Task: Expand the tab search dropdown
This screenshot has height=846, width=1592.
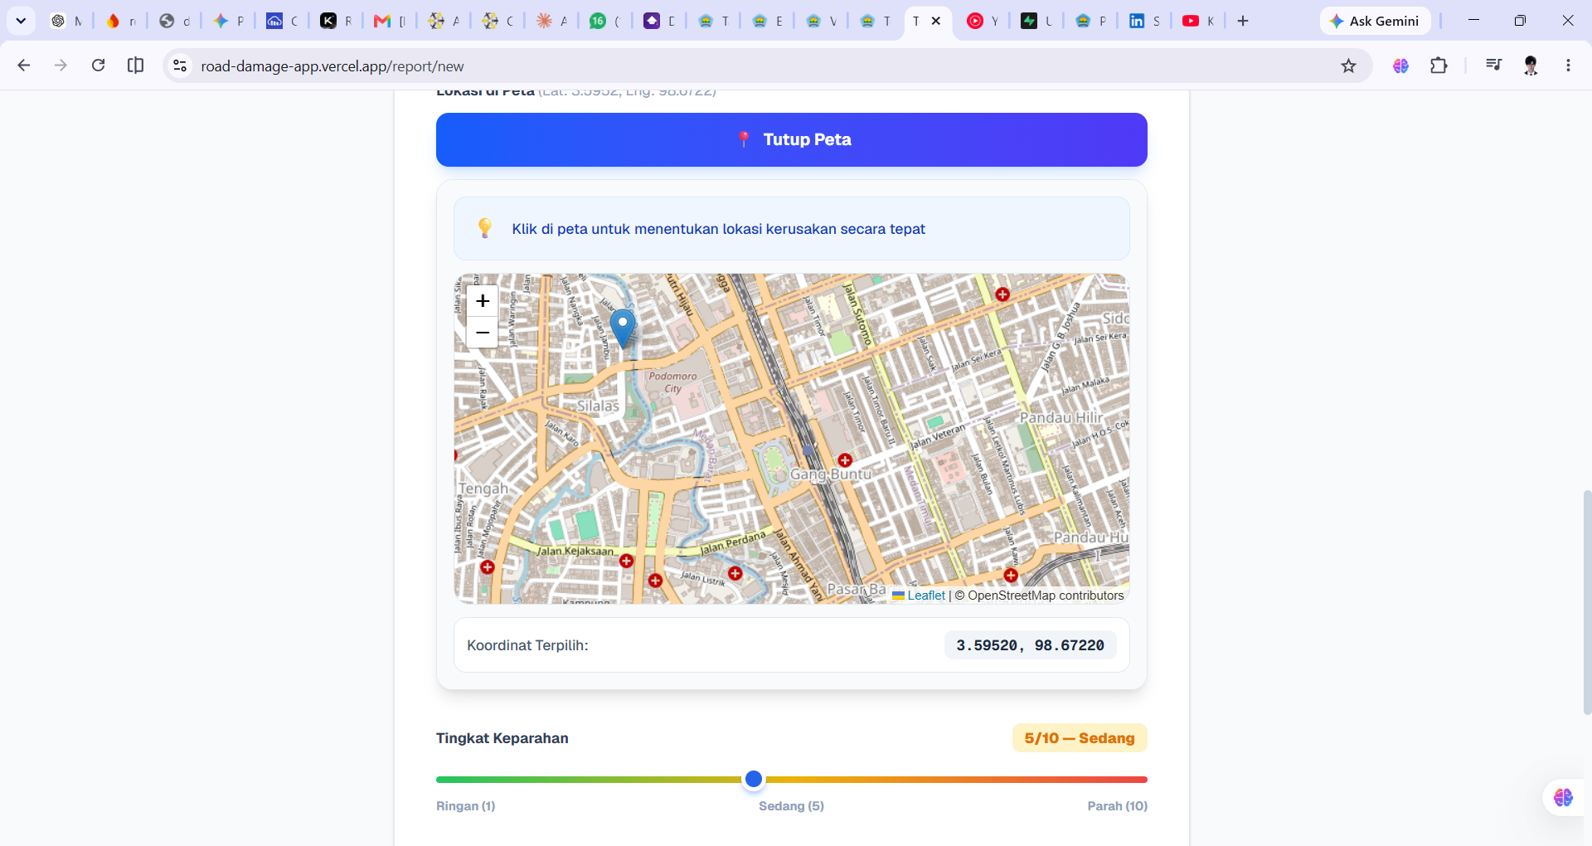Action: click(x=21, y=21)
